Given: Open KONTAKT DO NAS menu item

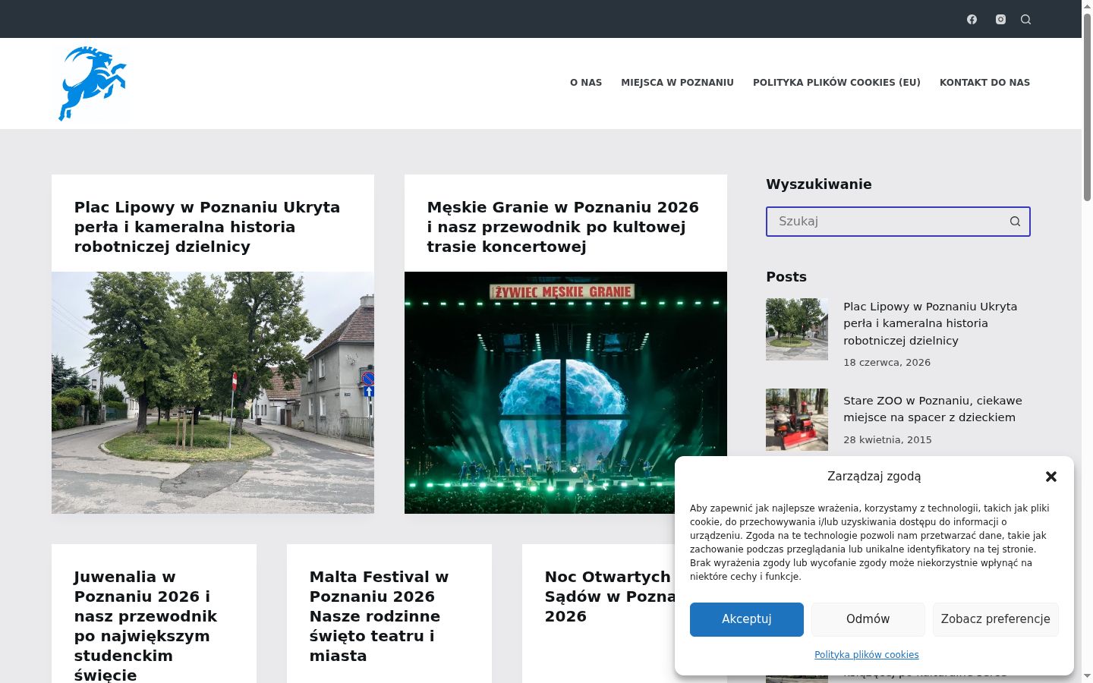Looking at the screenshot, I should [x=984, y=83].
